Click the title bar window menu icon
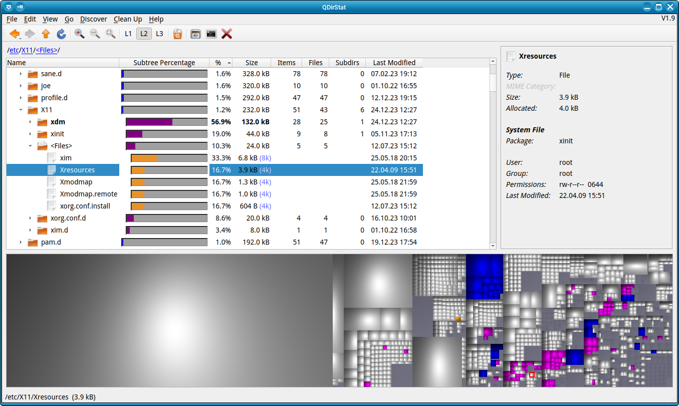Viewport: 679px width, 406px height. point(9,7)
